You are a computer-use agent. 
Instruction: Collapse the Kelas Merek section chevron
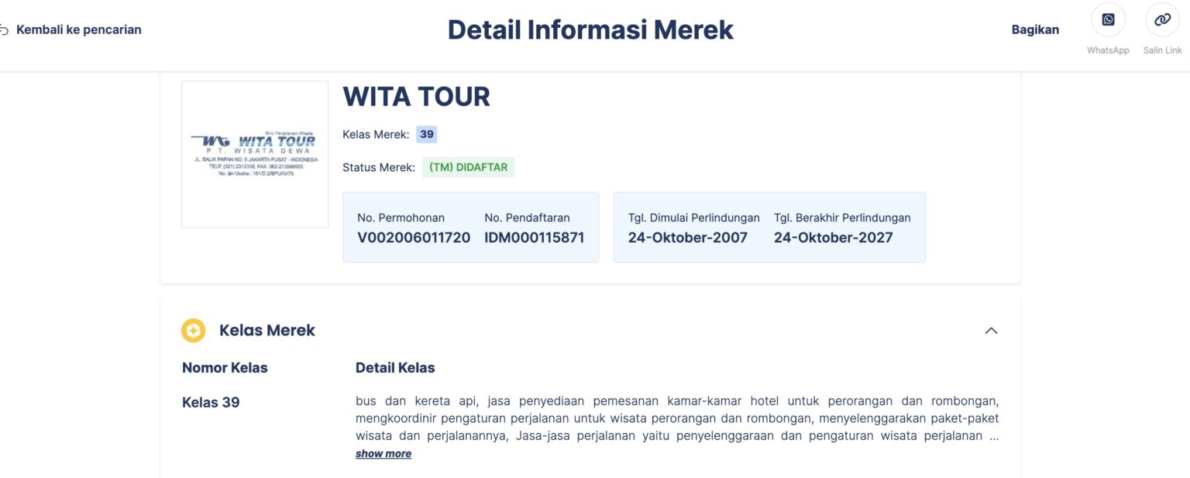(992, 330)
